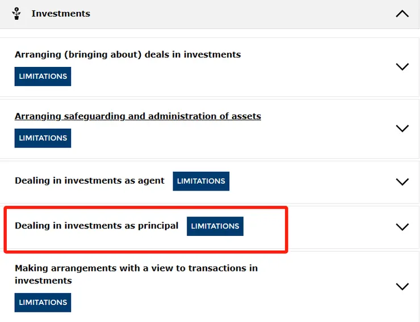Click the Investments plant icon
Viewport: 420px width, 322px height.
16,14
